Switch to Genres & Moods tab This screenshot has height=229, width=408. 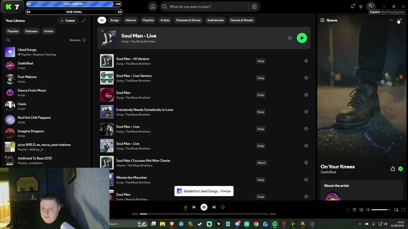click(x=242, y=20)
